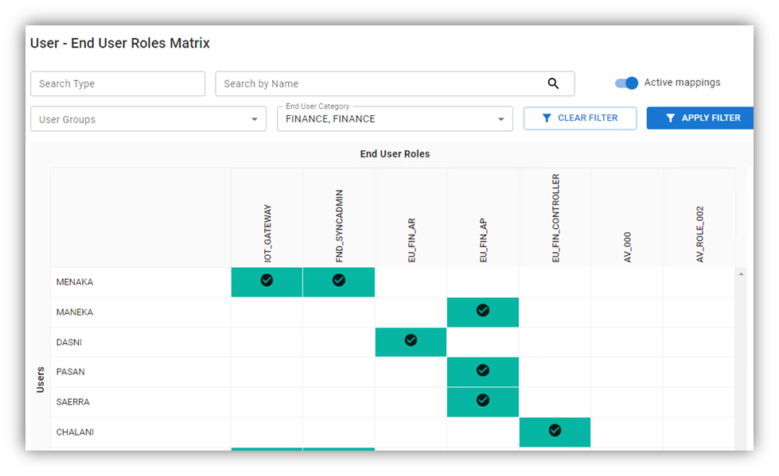The width and height of the screenshot is (779, 476).
Task: Select the CHALANI user row label
Action: tap(75, 432)
